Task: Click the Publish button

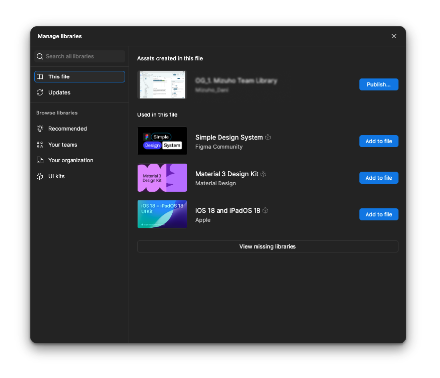Action: click(x=378, y=84)
